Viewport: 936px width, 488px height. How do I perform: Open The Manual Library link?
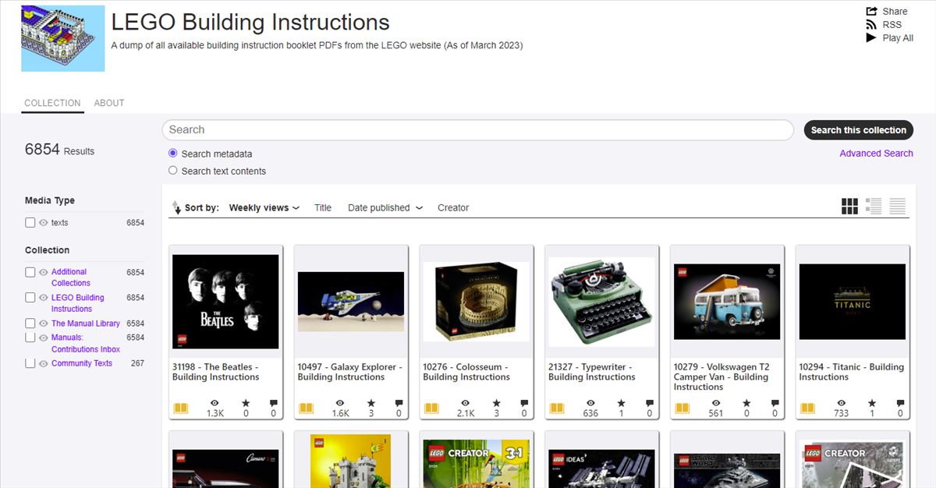pyautogui.click(x=86, y=323)
